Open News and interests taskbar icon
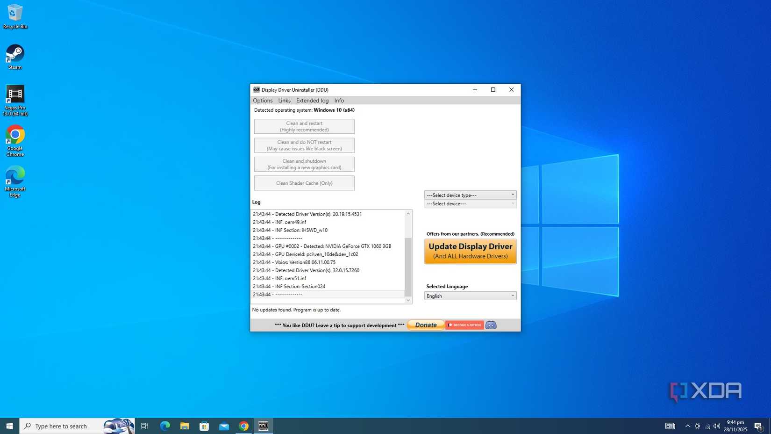The height and width of the screenshot is (434, 771). pyautogui.click(x=670, y=426)
